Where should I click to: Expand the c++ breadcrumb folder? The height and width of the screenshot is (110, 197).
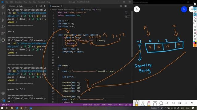77,9
